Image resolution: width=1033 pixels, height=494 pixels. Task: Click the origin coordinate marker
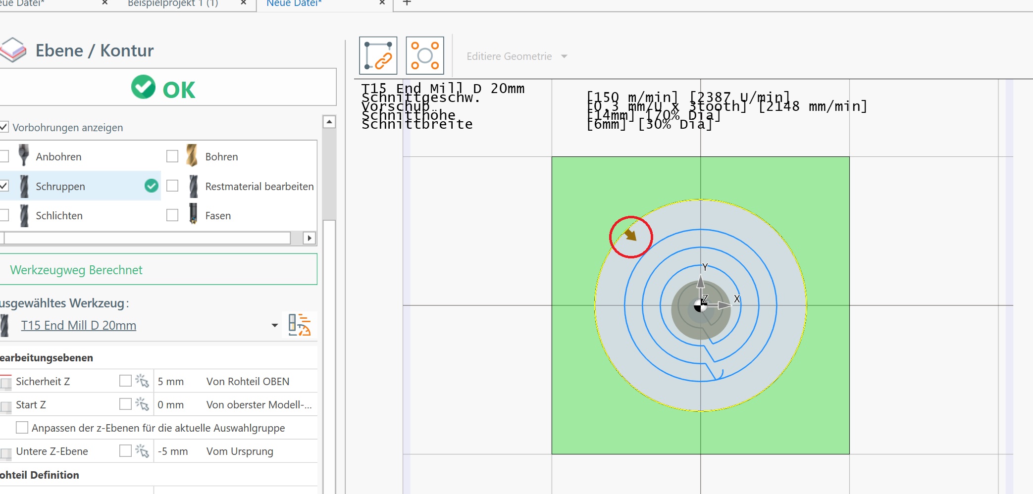(x=700, y=306)
